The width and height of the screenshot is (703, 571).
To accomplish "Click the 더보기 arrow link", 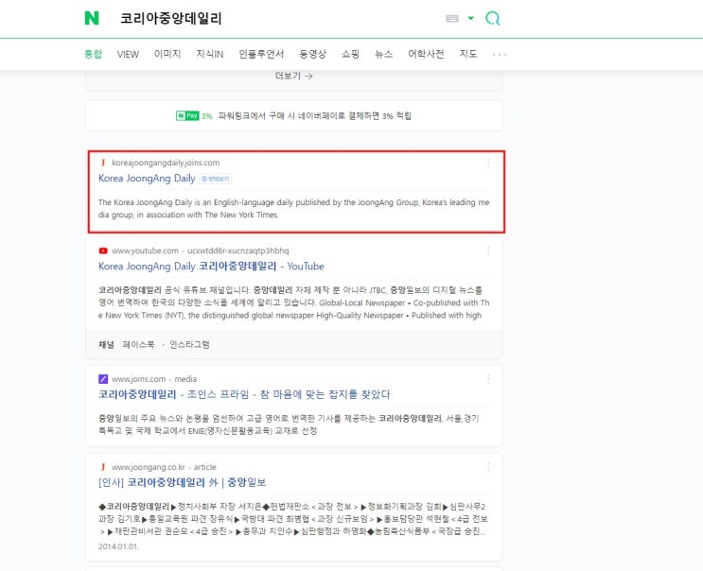I will [293, 77].
